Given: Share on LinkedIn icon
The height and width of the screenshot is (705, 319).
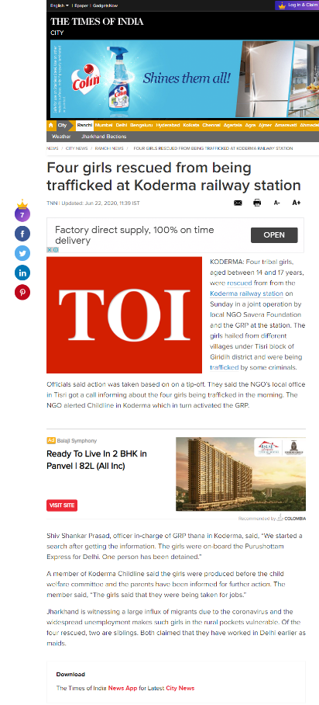Looking at the screenshot, I should tap(22, 273).
